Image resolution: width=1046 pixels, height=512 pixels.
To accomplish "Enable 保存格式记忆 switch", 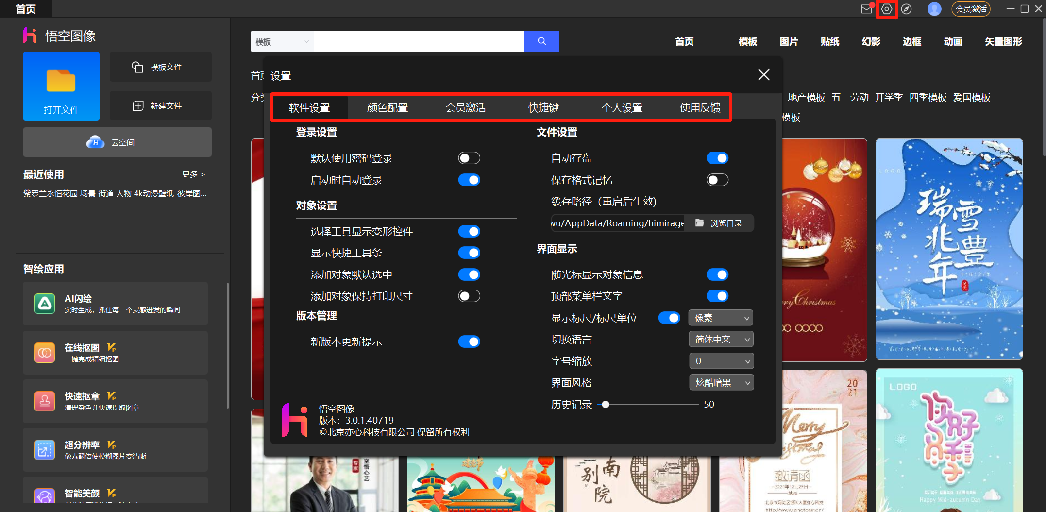I will [x=717, y=180].
